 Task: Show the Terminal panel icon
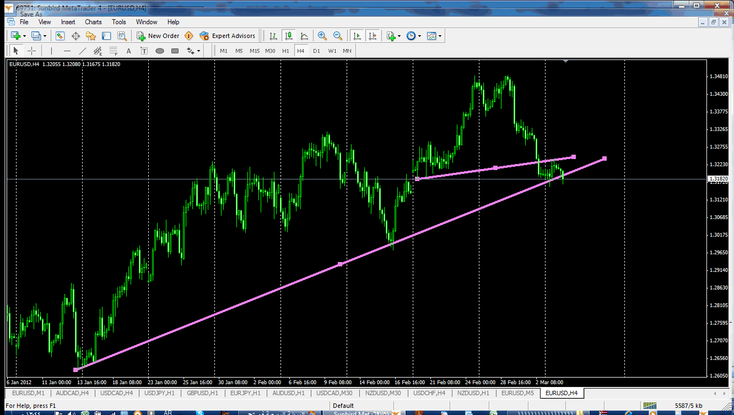[106, 36]
